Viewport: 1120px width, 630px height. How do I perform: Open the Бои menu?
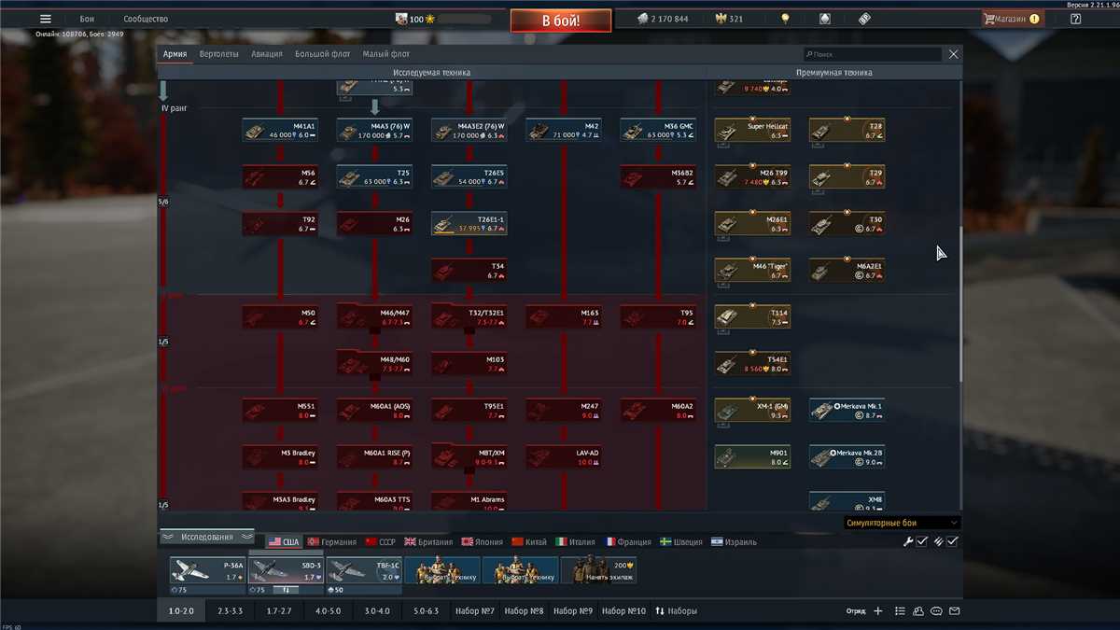coord(87,19)
